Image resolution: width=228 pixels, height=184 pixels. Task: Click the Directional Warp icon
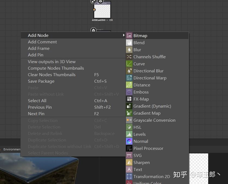(x=129, y=78)
